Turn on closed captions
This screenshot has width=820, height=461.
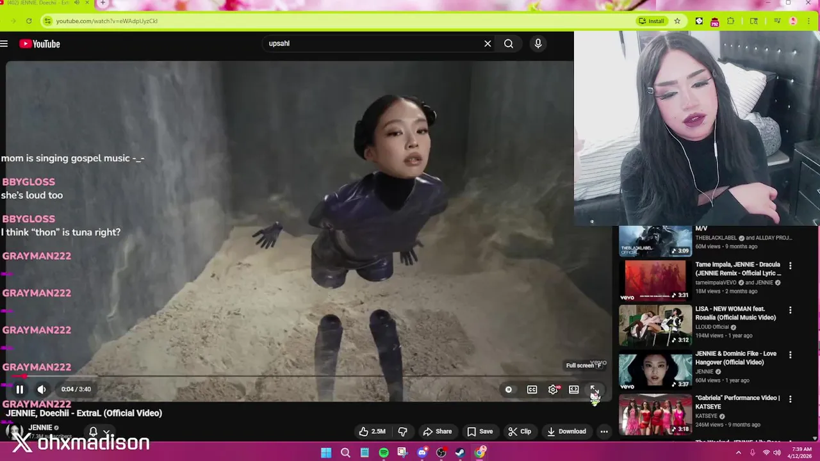click(x=532, y=389)
